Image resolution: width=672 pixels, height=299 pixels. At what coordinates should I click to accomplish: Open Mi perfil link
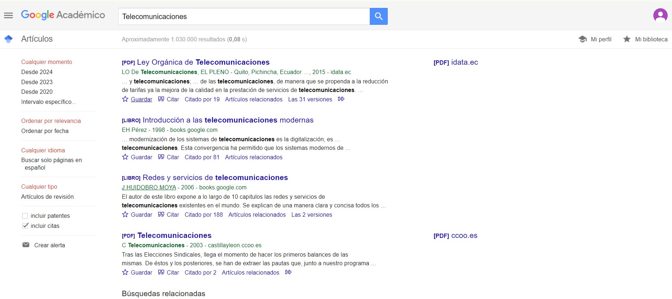point(601,39)
